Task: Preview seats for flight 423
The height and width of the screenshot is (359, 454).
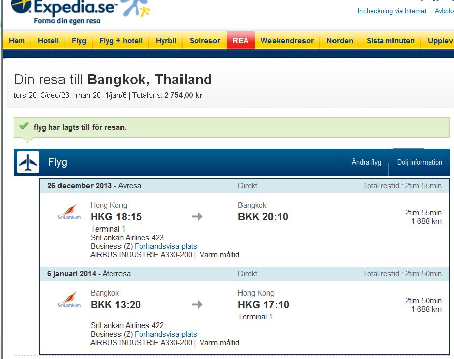Action: coord(166,246)
